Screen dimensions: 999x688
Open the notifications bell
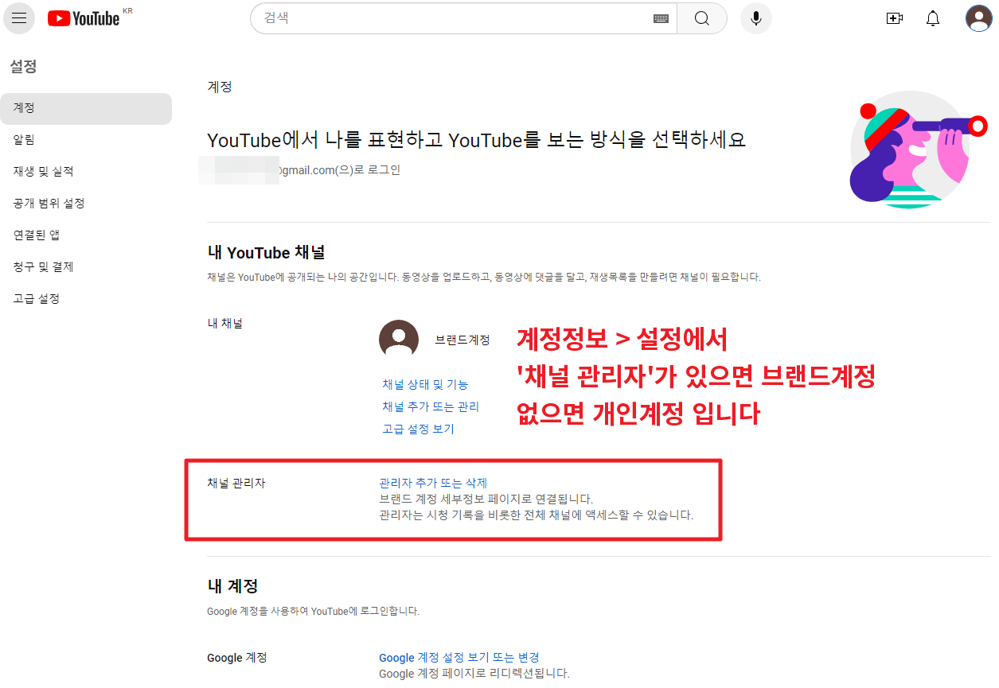coord(933,18)
